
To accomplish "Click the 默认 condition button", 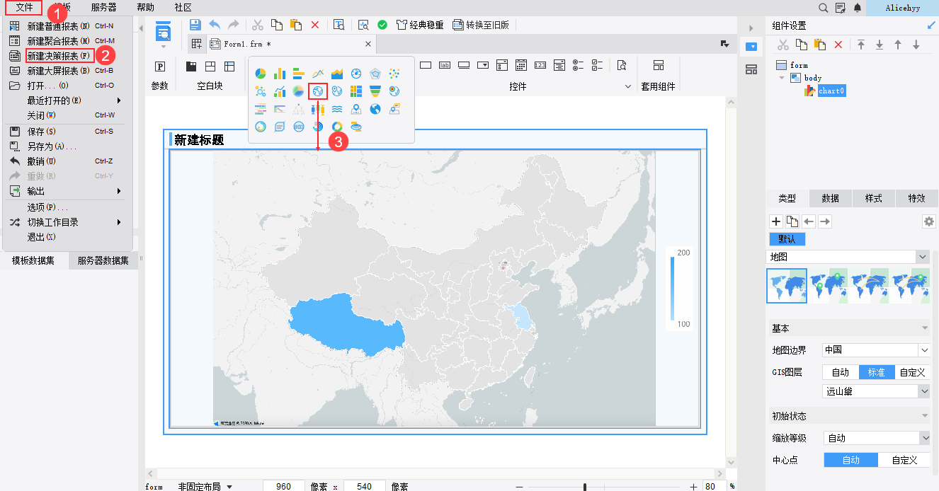I will pyautogui.click(x=787, y=239).
